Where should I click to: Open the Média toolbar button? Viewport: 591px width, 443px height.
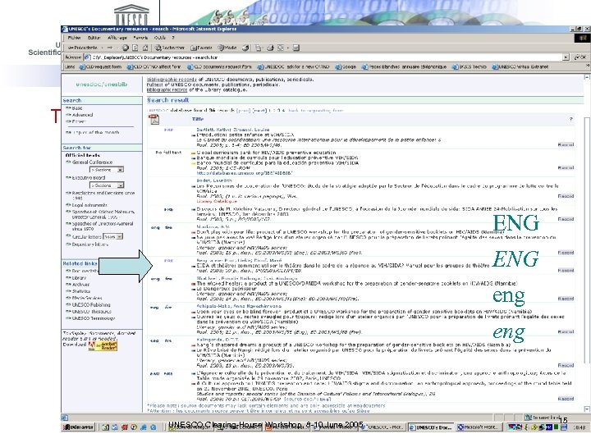tap(227, 48)
